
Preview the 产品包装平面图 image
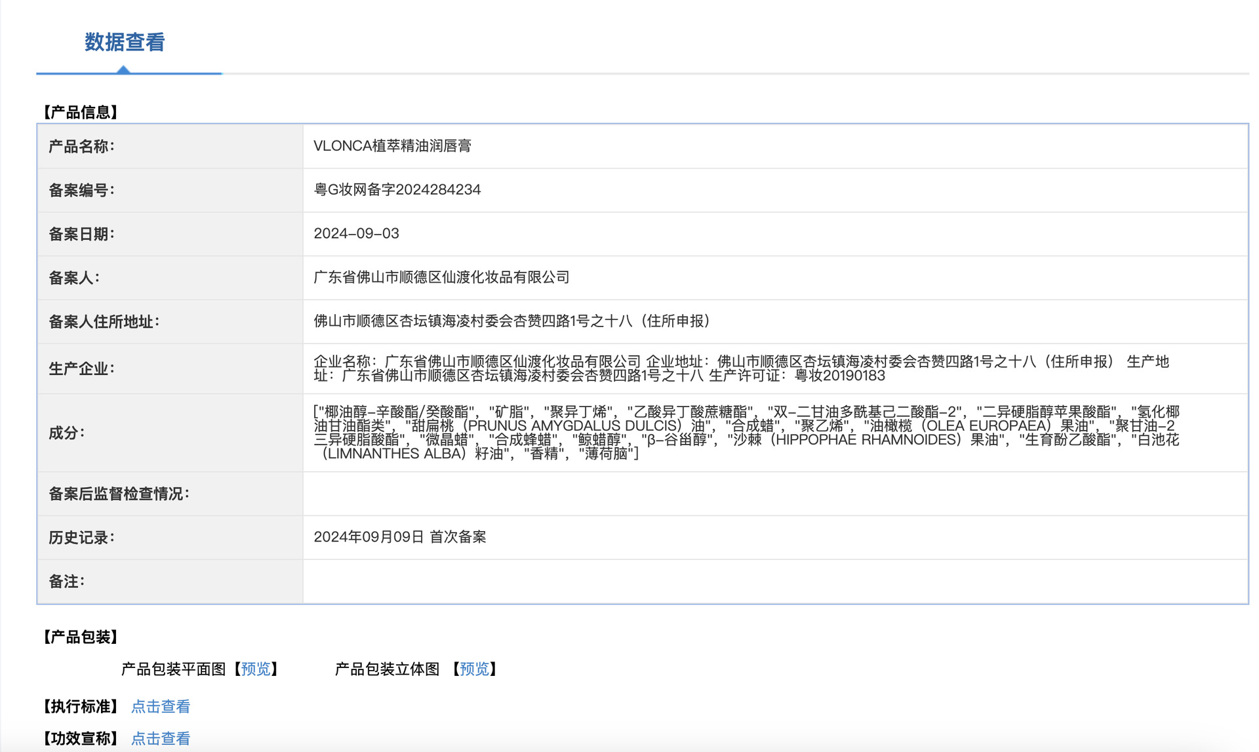(255, 669)
